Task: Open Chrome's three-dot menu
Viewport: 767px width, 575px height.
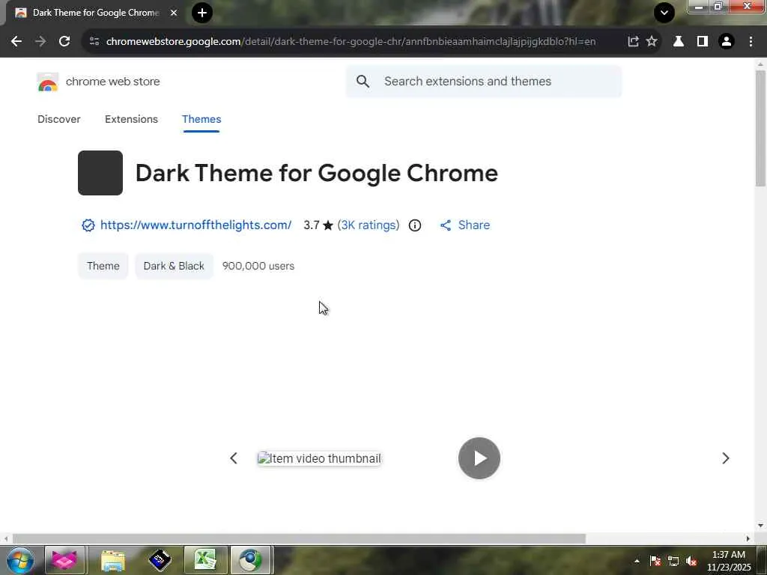Action: pos(751,41)
